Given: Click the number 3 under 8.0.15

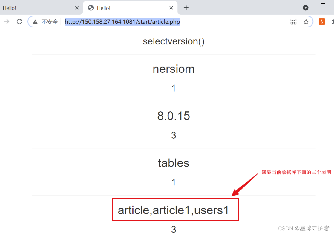Looking at the screenshot, I should 174,135.
